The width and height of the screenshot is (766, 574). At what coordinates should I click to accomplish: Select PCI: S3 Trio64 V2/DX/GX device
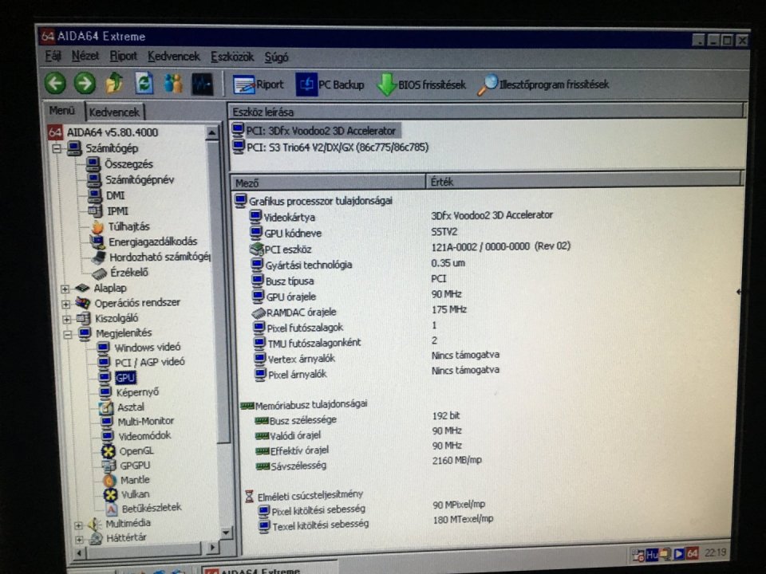point(330,147)
